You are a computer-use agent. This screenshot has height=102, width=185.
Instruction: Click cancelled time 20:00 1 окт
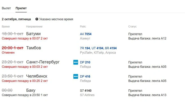[12, 48]
